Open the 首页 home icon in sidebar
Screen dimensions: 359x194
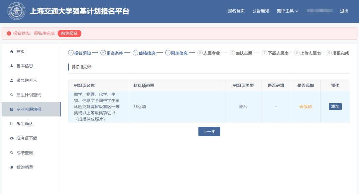point(12,51)
